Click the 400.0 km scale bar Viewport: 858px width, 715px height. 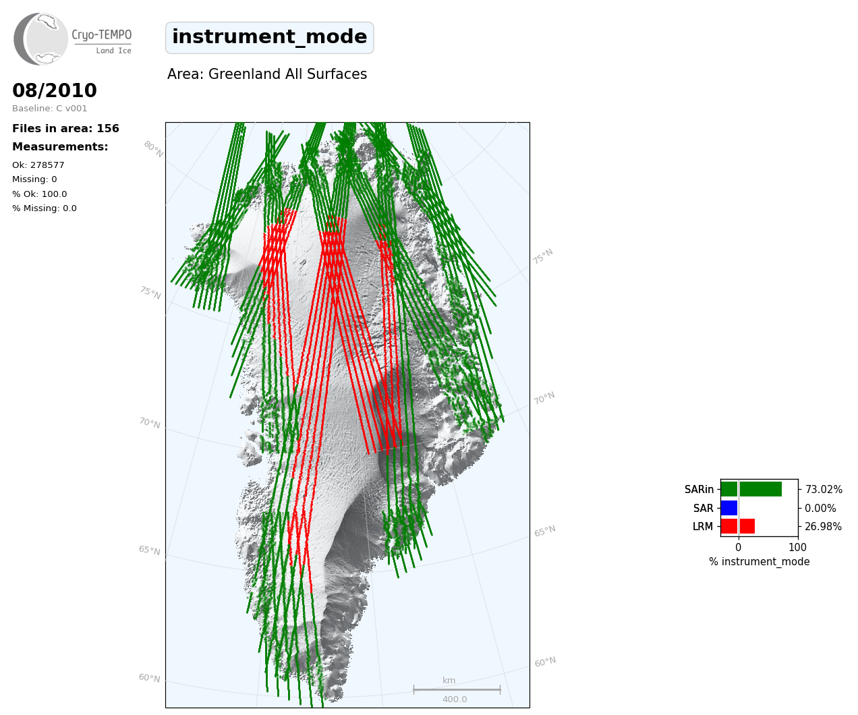point(457,690)
